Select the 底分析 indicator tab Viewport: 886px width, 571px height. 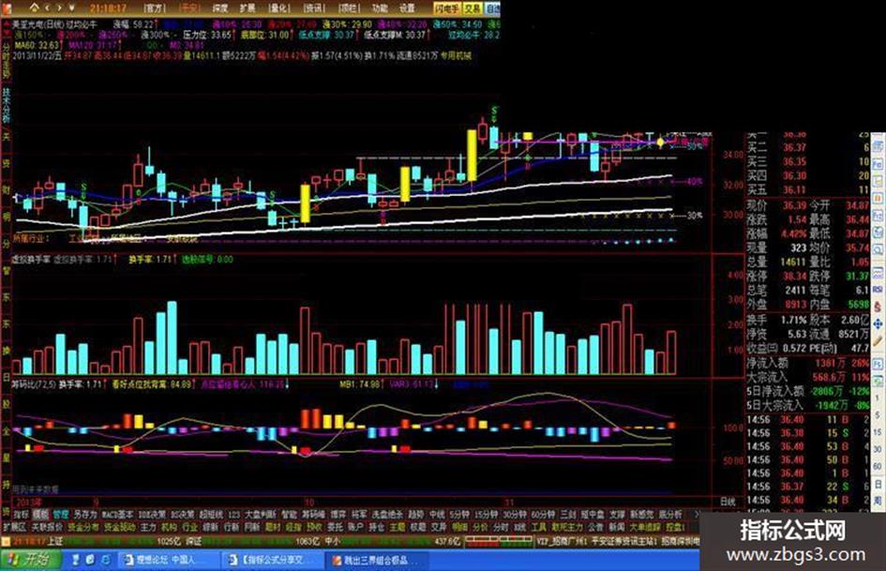(x=670, y=515)
